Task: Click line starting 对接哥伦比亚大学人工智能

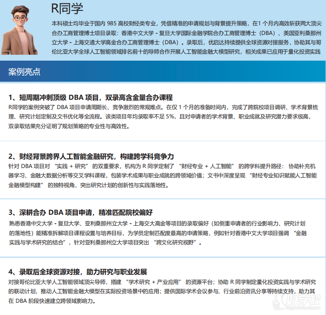Action: 162,282
